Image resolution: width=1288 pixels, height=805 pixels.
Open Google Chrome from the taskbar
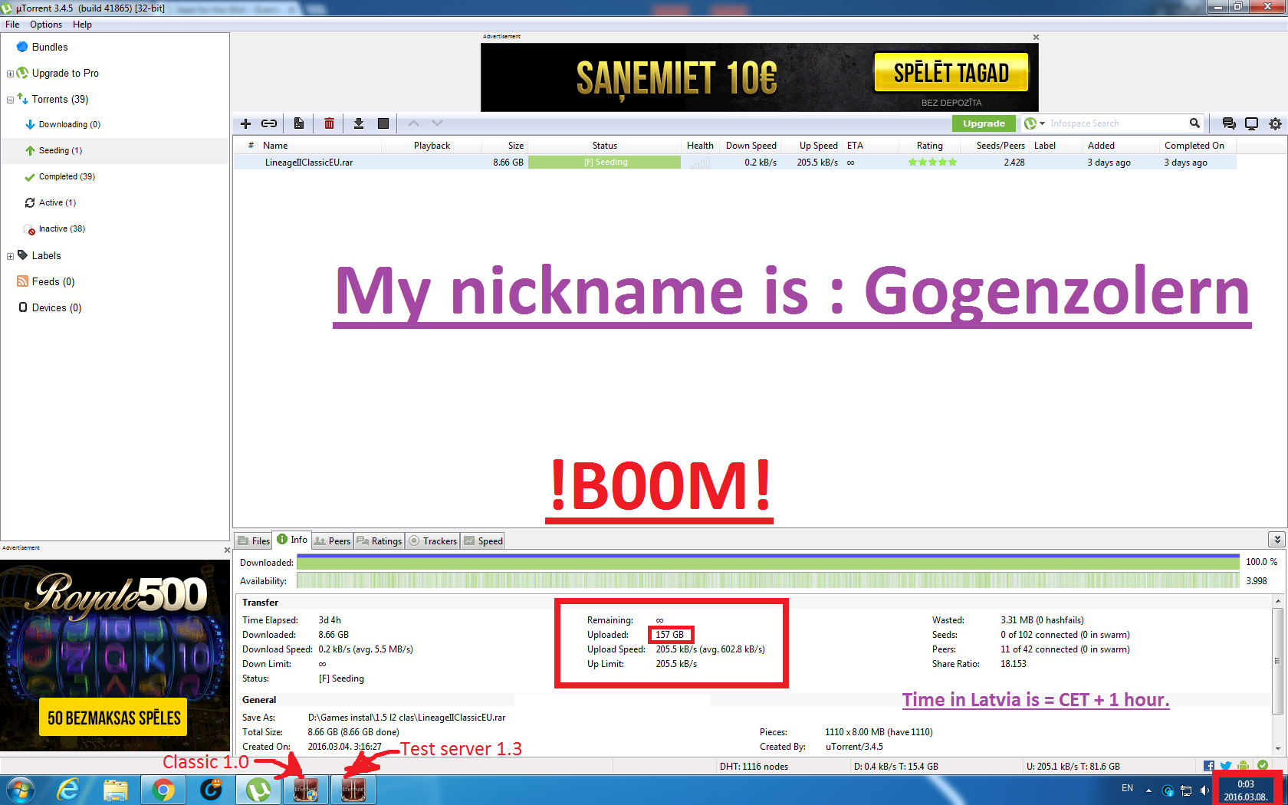tap(163, 790)
